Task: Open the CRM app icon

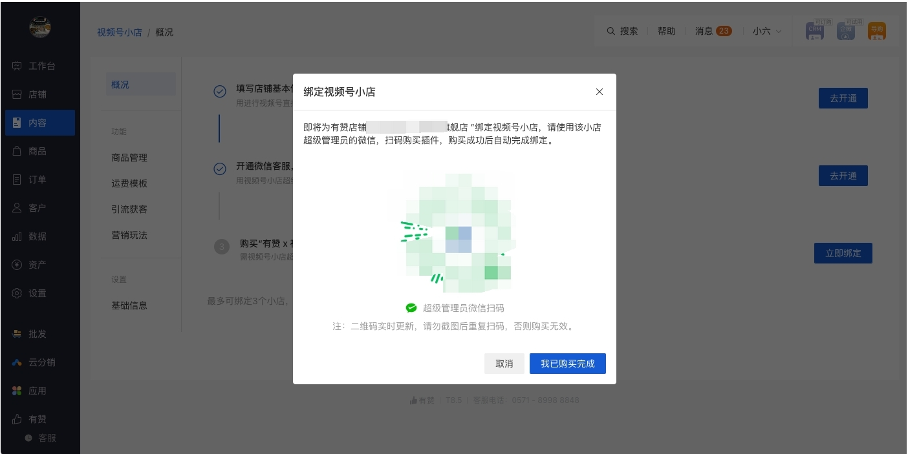Action: coord(815,31)
